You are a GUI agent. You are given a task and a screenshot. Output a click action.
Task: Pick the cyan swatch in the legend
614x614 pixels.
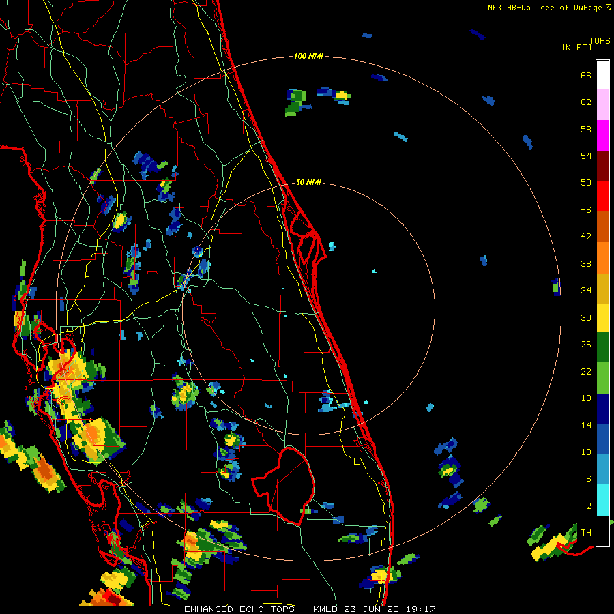pyautogui.click(x=602, y=499)
